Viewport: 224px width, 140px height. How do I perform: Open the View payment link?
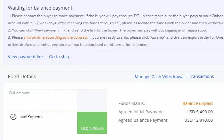tap(26, 57)
